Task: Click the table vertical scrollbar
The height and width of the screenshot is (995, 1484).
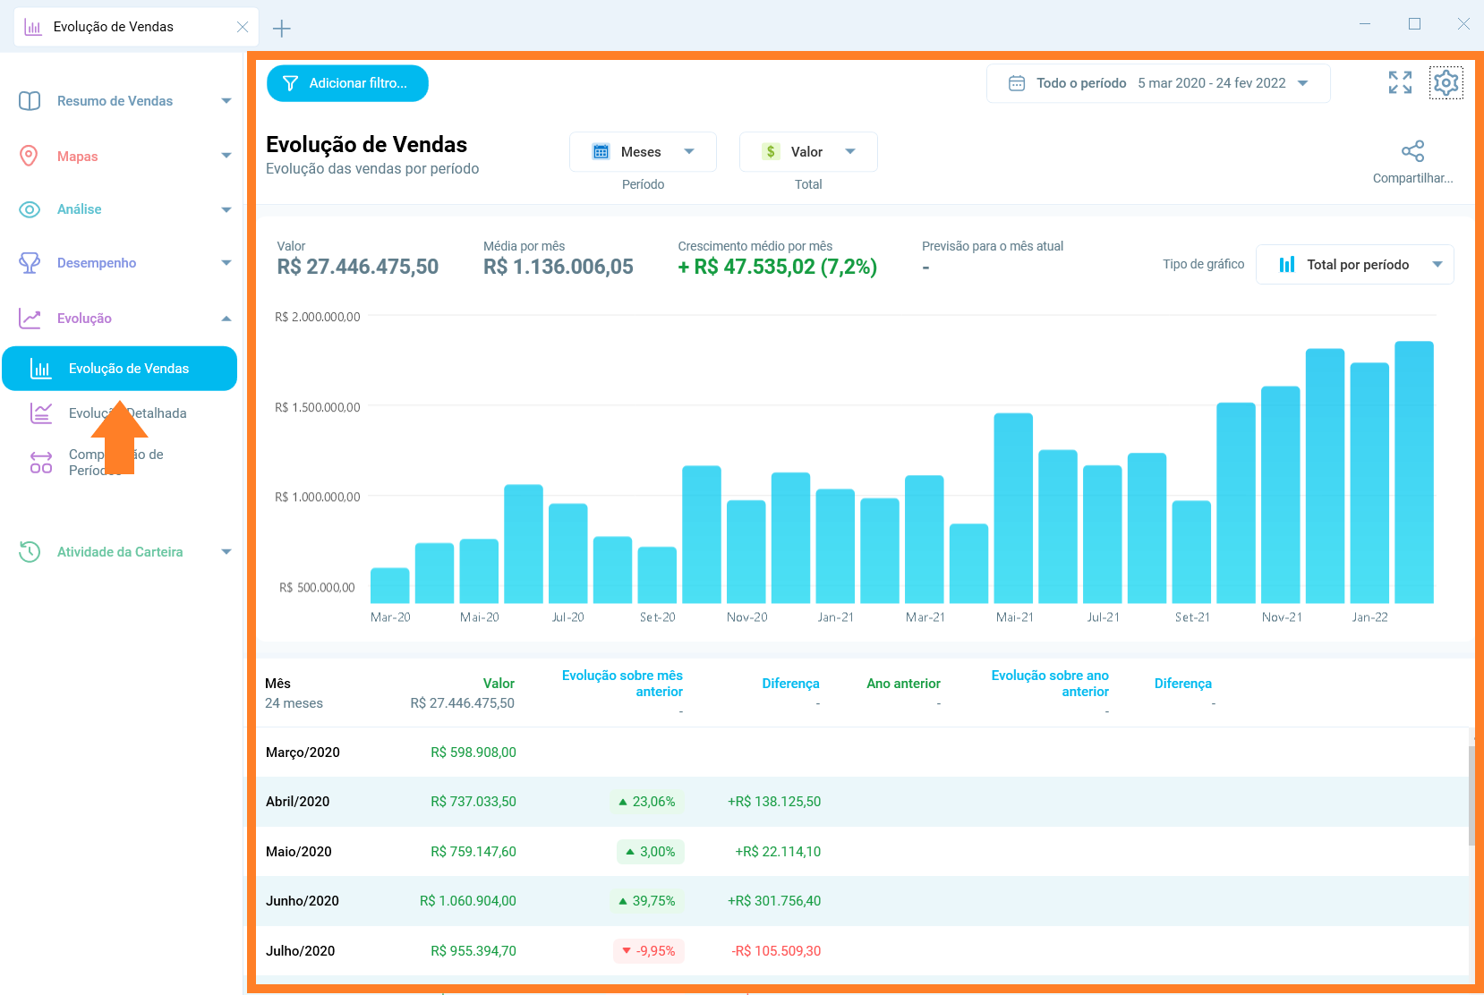Action: pyautogui.click(x=1471, y=796)
